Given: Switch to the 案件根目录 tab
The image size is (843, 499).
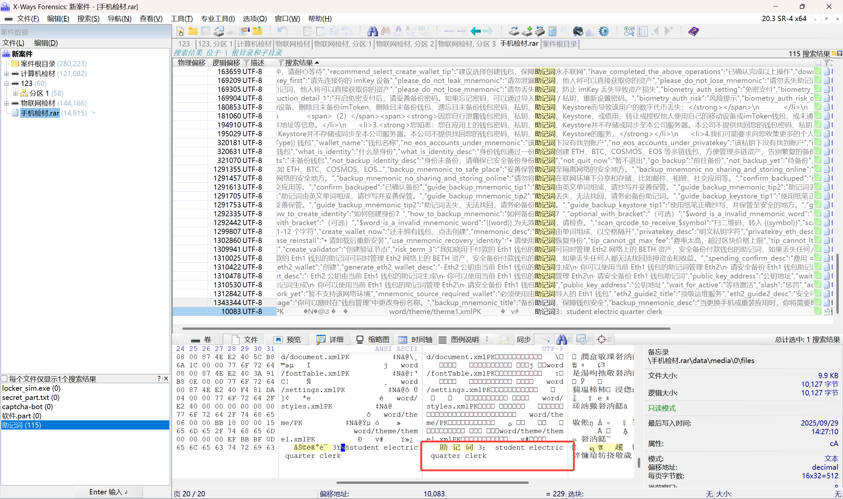Looking at the screenshot, I should tap(559, 44).
